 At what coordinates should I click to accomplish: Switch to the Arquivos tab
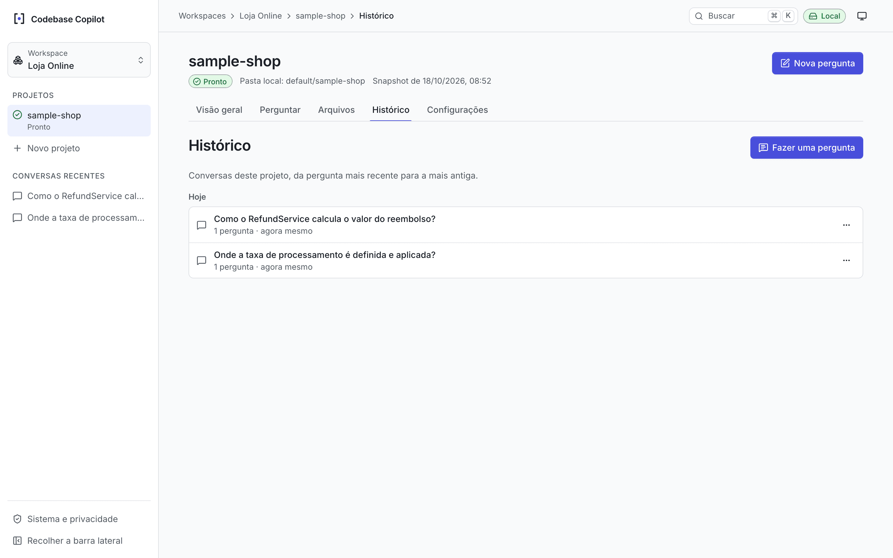(336, 110)
